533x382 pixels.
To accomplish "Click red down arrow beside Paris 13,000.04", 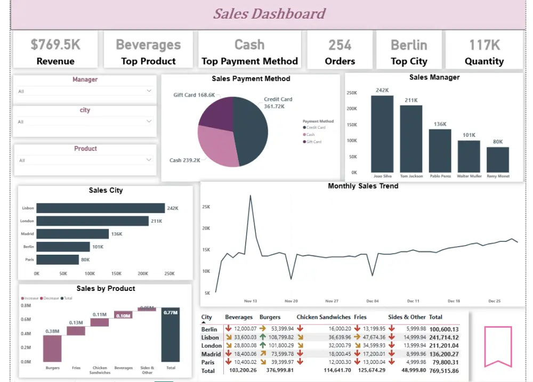I will click(x=357, y=362).
